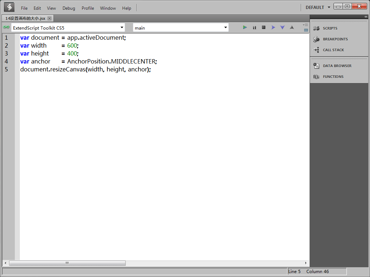
Task: Open the Call Stack panel icon
Action: click(x=316, y=50)
